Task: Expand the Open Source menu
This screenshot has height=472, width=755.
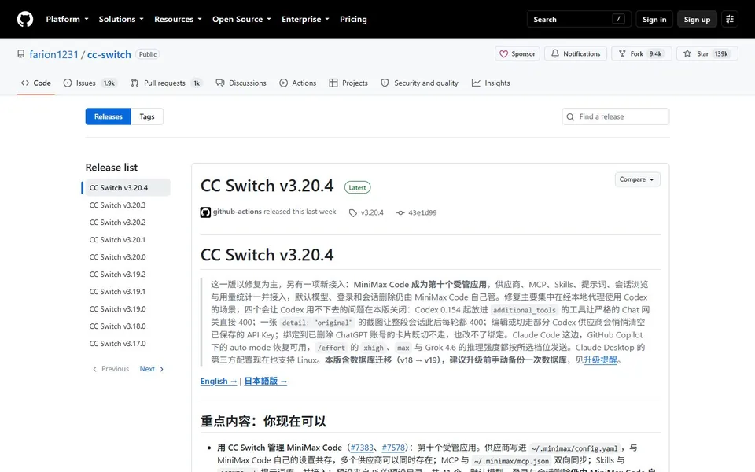Action: click(241, 19)
